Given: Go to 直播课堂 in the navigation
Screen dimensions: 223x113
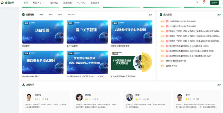Looking at the screenshot, I should [x=67, y=2].
